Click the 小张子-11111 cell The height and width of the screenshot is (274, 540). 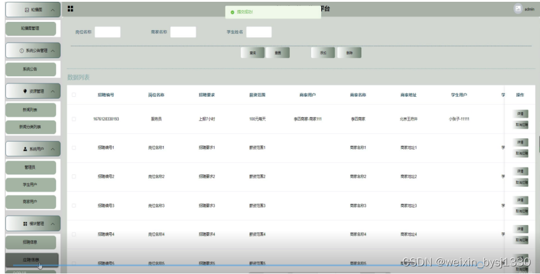click(459, 119)
